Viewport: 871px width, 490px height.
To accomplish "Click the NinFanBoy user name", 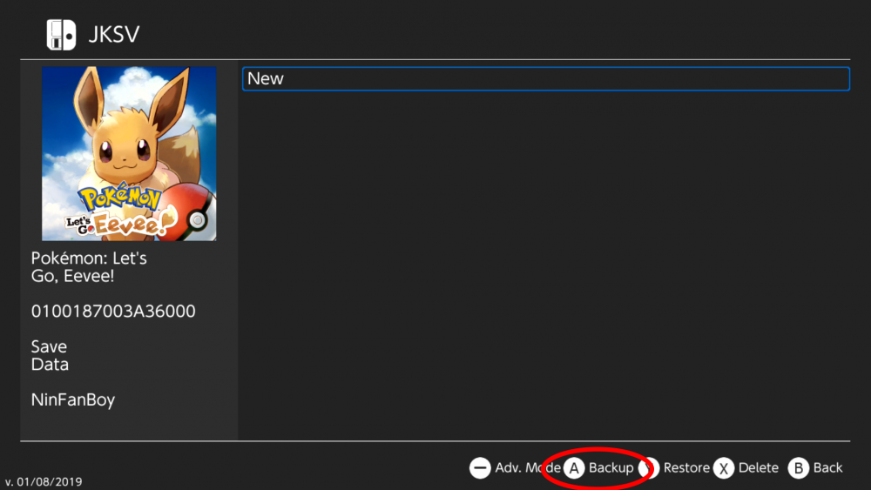I will (x=73, y=400).
